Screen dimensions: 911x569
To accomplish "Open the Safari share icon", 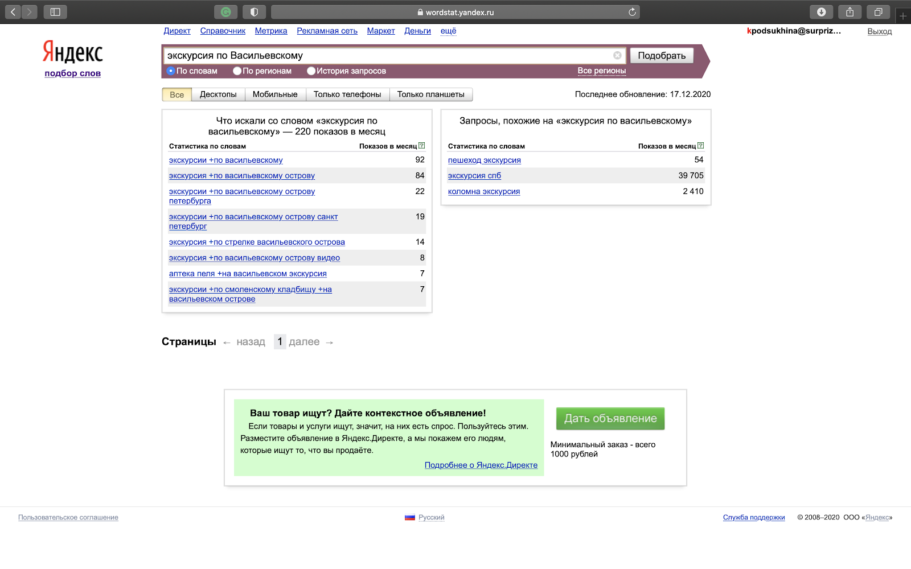I will [850, 12].
